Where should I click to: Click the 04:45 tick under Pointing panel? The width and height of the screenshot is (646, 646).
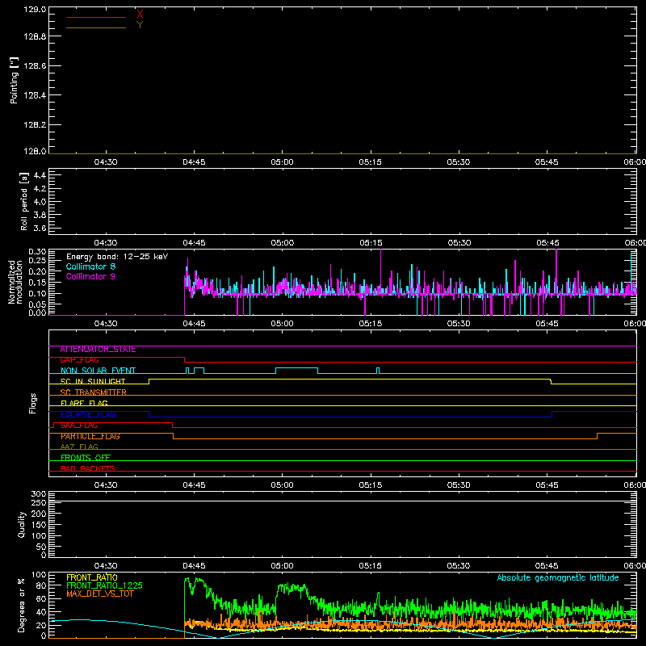tap(194, 162)
